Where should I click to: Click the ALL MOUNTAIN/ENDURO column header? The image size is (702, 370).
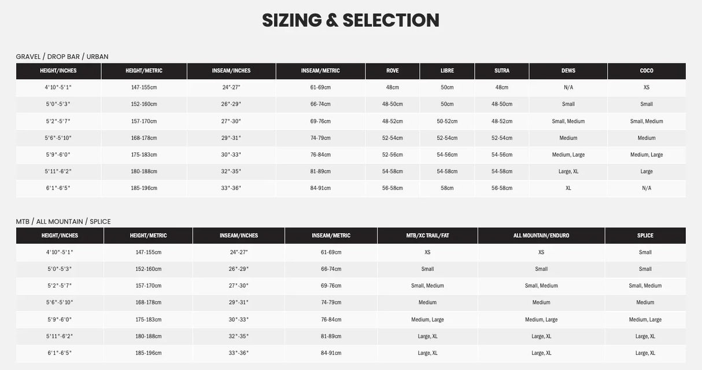pyautogui.click(x=541, y=236)
